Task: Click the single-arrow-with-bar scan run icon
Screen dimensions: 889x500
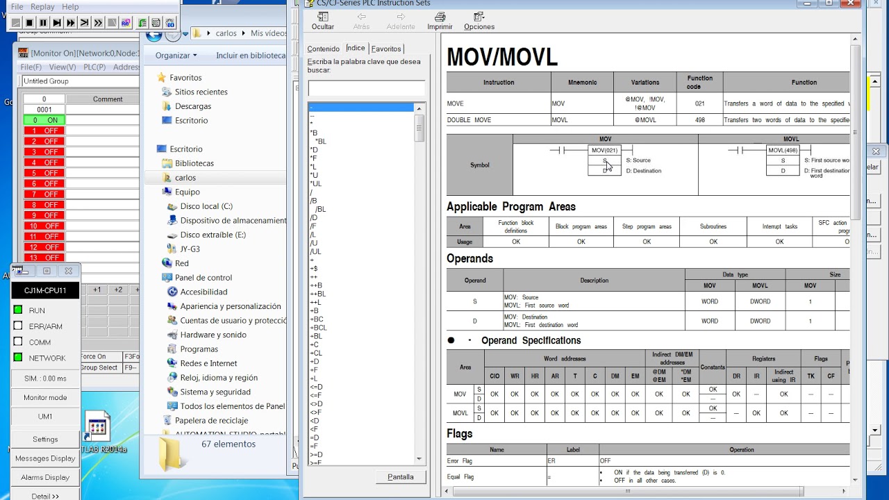Action: tap(85, 23)
